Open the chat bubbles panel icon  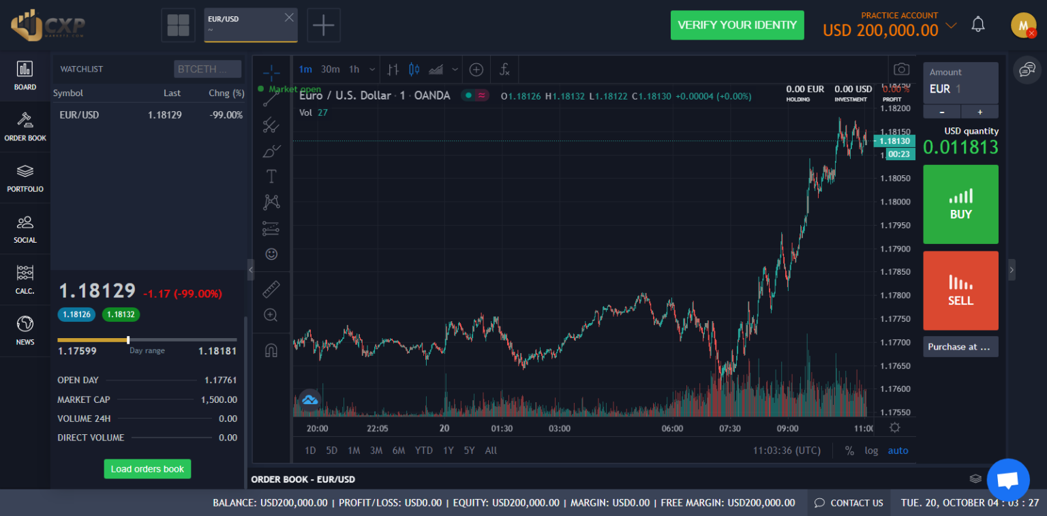click(1027, 70)
